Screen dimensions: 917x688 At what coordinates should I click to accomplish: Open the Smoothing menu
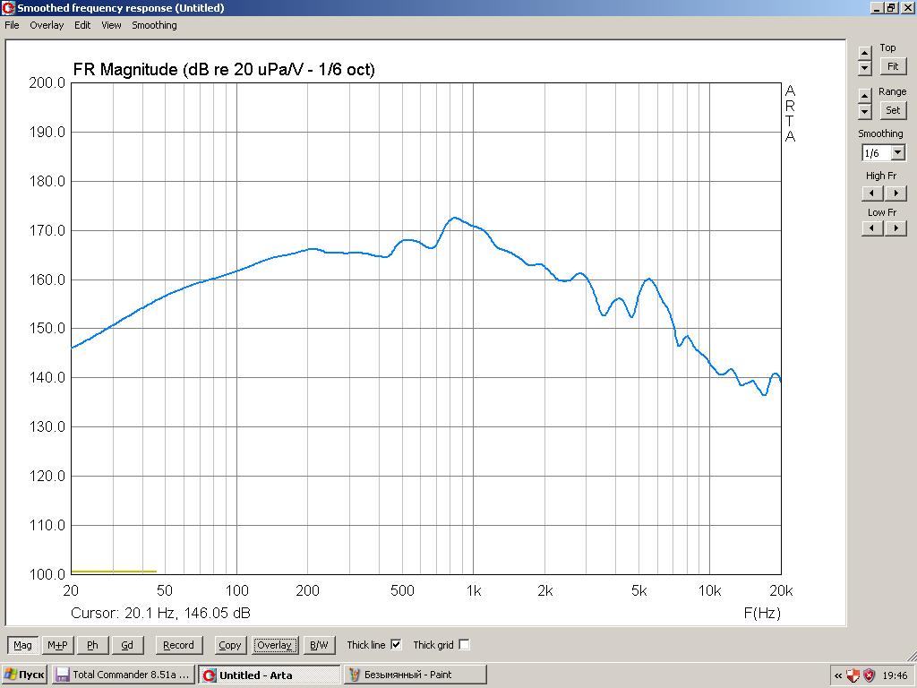(154, 25)
